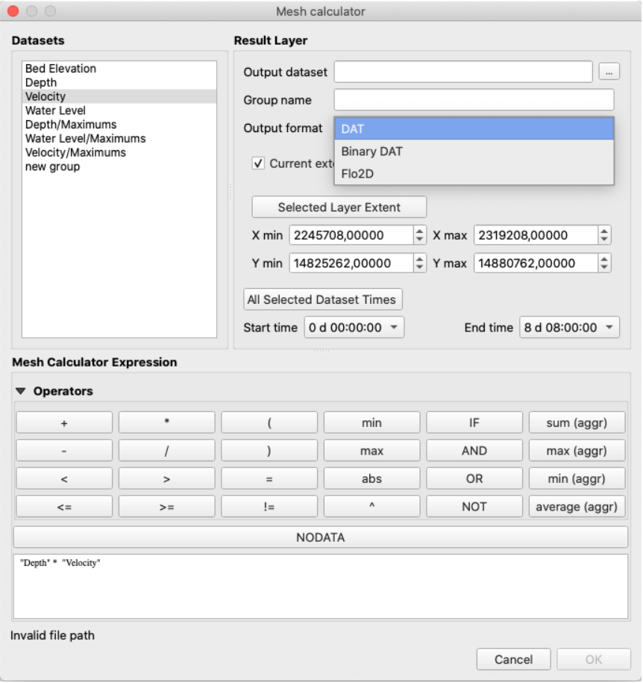Collapse the Operators section
The width and height of the screenshot is (643, 683).
coord(20,391)
